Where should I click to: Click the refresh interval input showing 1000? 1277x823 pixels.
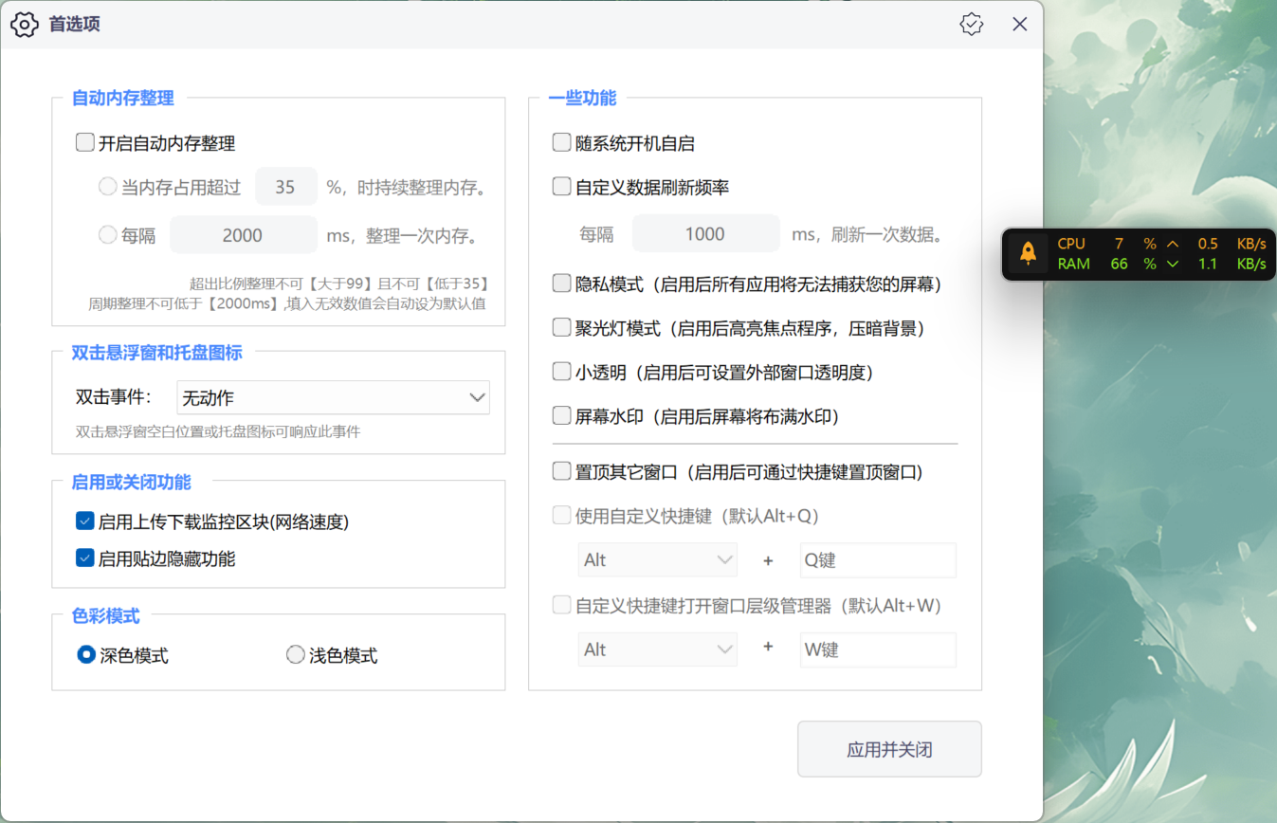tap(705, 233)
